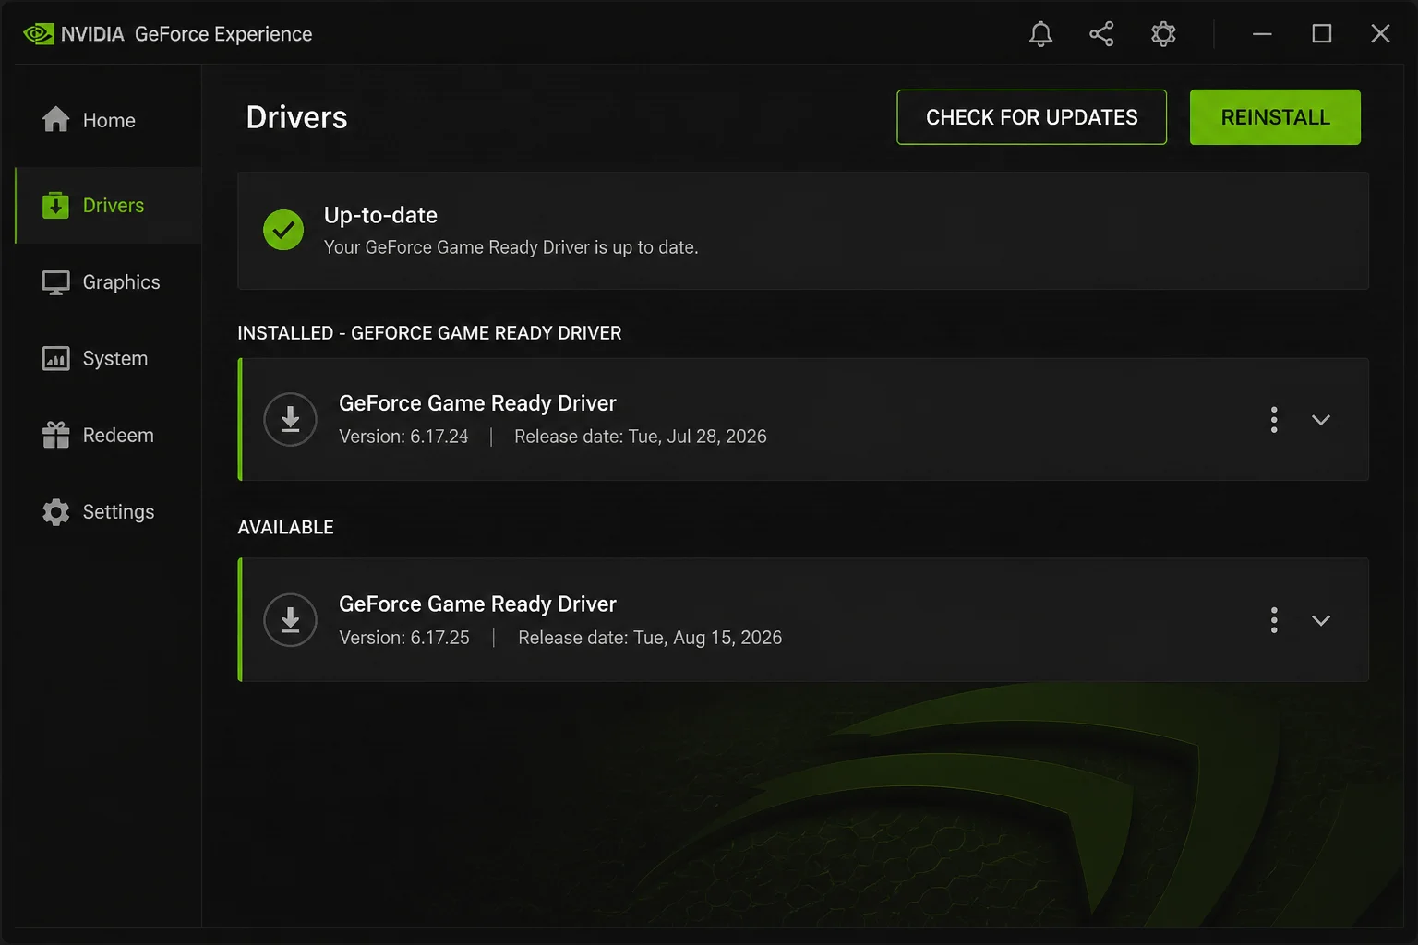This screenshot has width=1418, height=945.
Task: Open the notifications bell
Action: (1040, 34)
